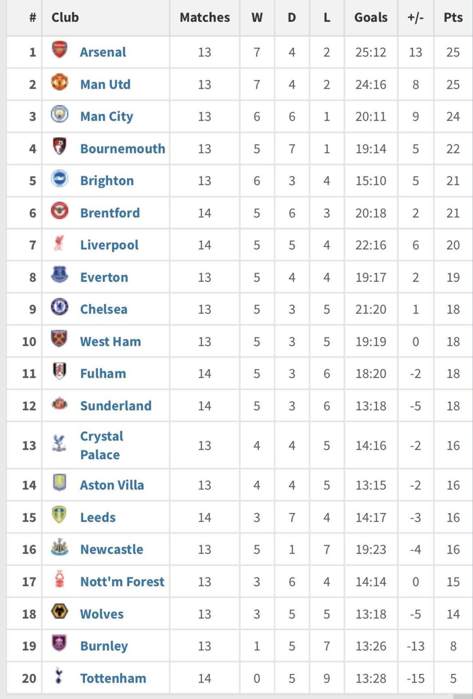
Task: Open the Brentford club page
Action: (x=110, y=213)
